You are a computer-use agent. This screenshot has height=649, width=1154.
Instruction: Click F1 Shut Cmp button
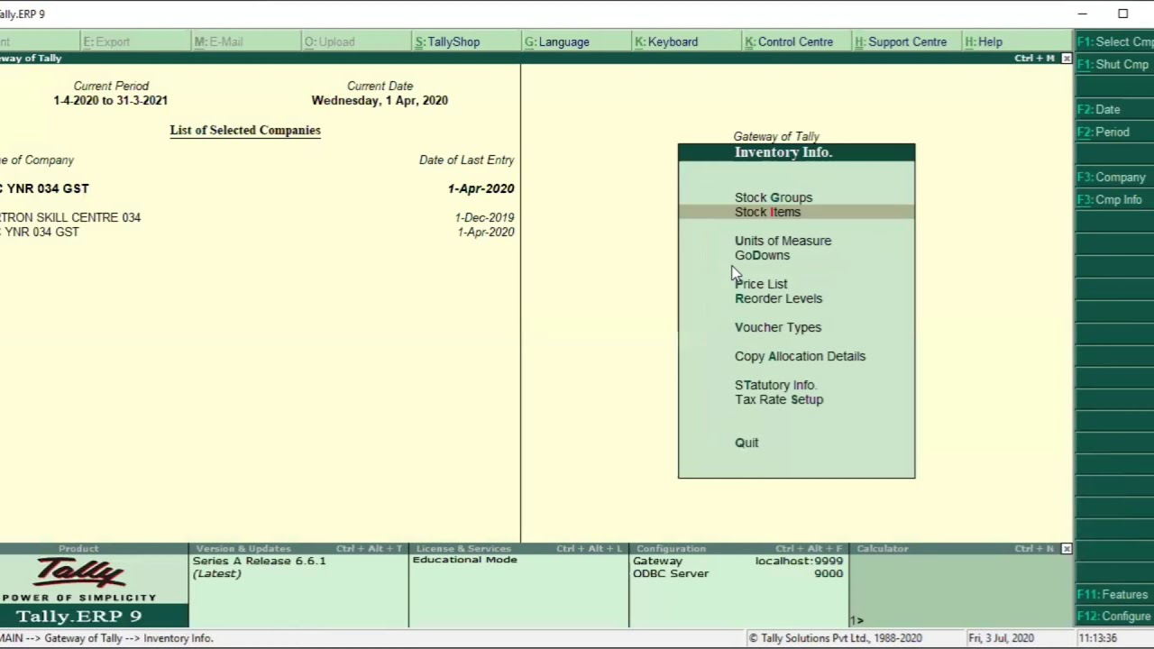(x=1114, y=64)
